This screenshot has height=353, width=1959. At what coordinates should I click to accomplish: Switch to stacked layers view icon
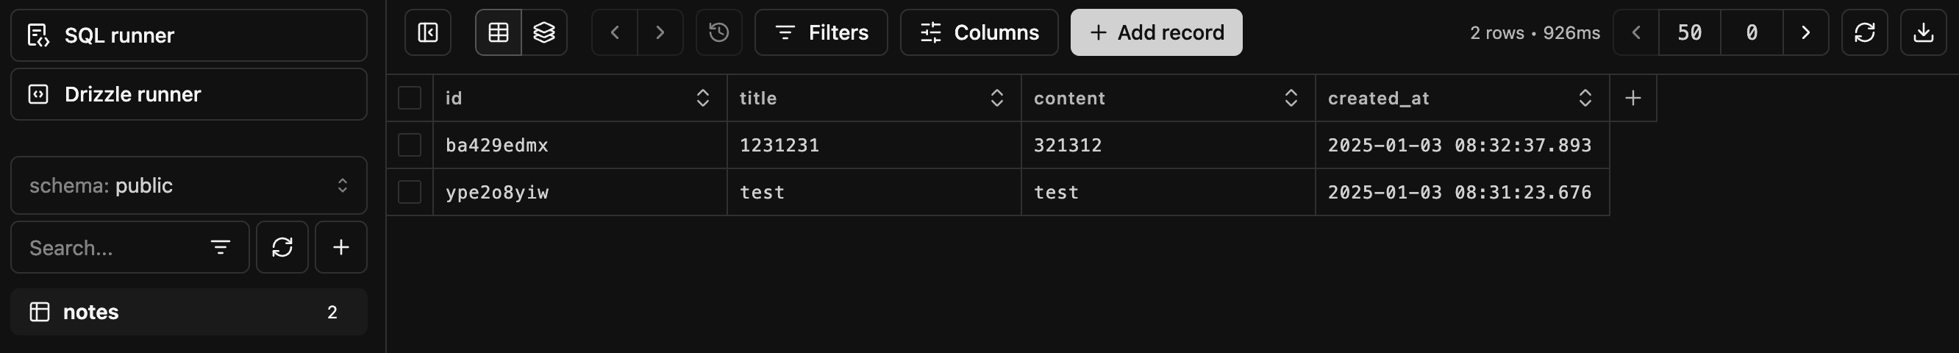(544, 32)
